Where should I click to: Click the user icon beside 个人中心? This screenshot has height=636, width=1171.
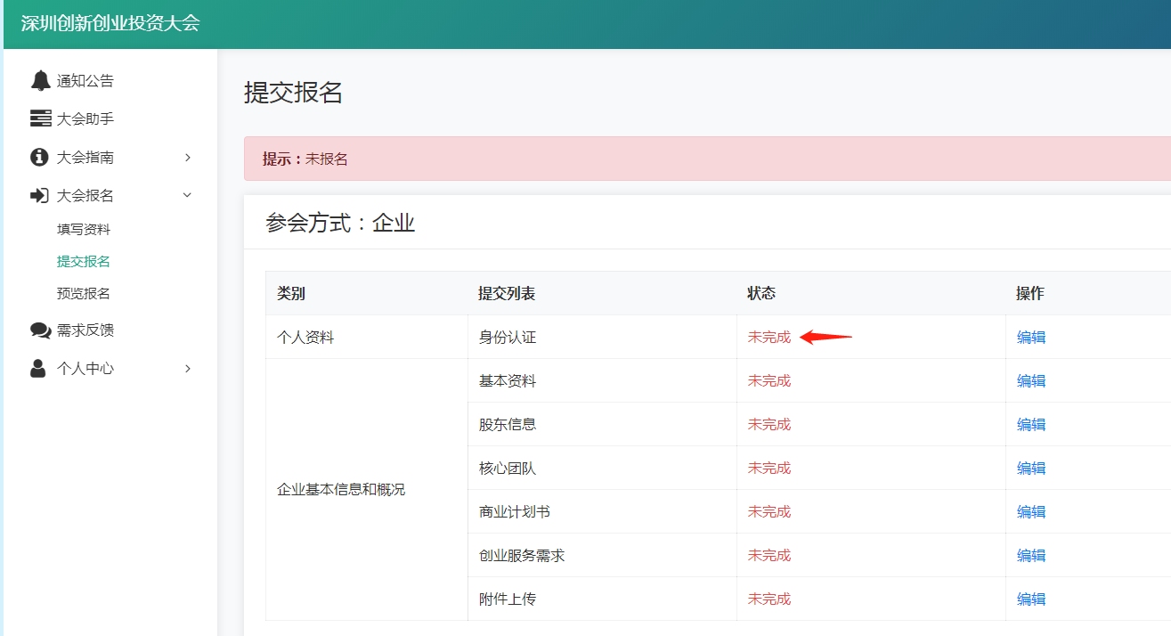point(38,369)
